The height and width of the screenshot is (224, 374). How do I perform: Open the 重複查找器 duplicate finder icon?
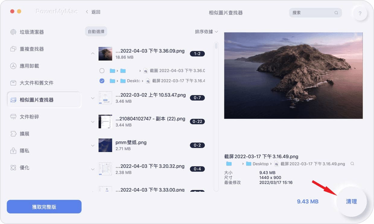tap(13, 49)
